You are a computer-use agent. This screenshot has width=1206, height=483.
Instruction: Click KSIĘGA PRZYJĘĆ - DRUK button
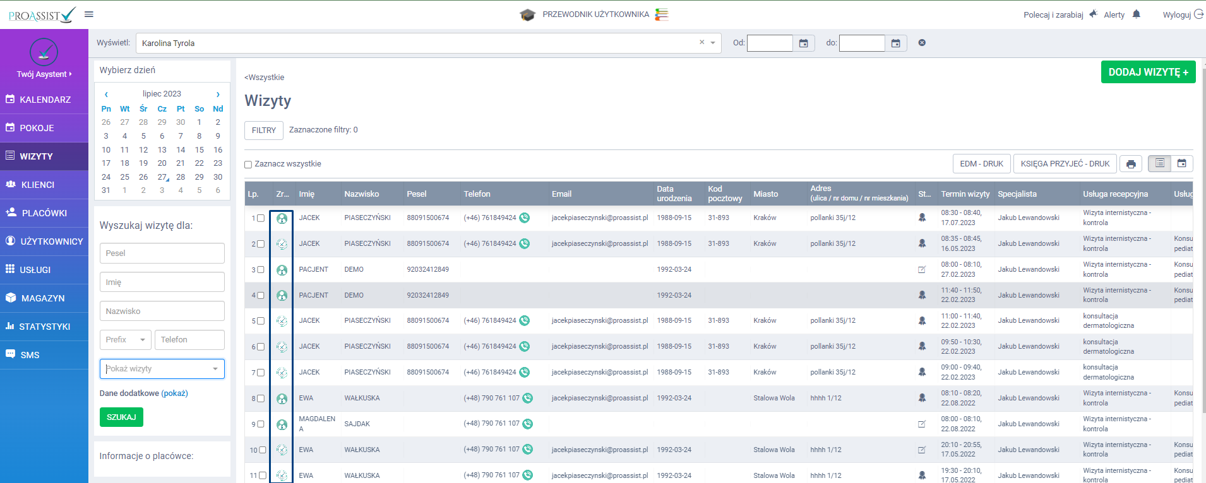[1065, 164]
